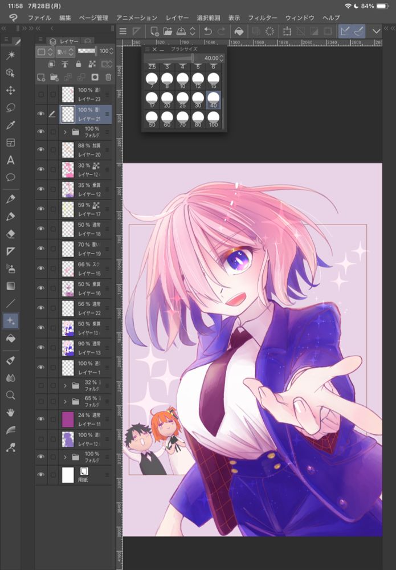Expand the 32 % folder
This screenshot has height=570, width=396.
click(65, 385)
